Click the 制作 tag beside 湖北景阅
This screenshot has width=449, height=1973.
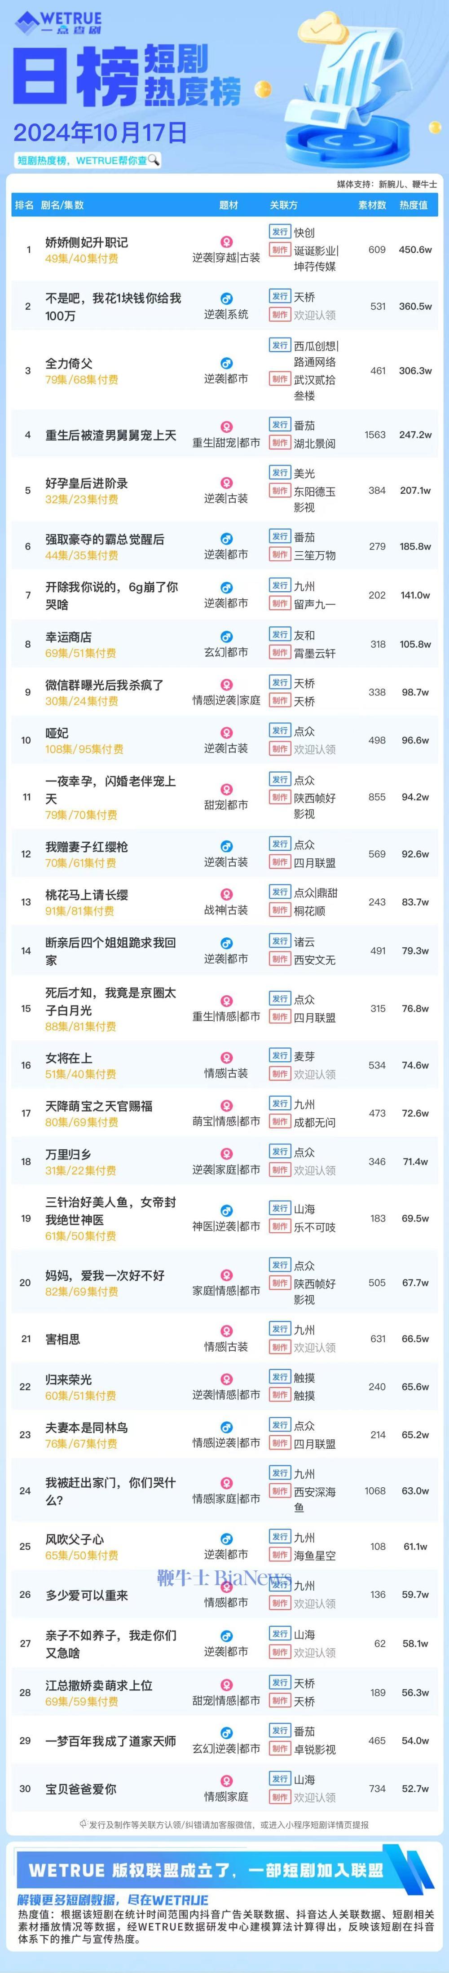click(279, 443)
